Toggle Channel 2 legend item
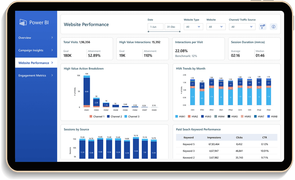Image resolution: width=295 pixels, height=180 pixels. click(114, 116)
